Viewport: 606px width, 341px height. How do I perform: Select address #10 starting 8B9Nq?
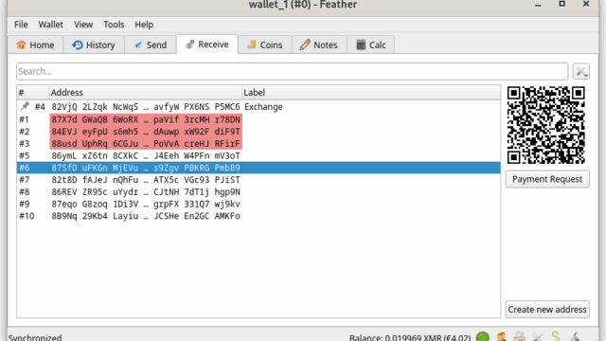258,216
